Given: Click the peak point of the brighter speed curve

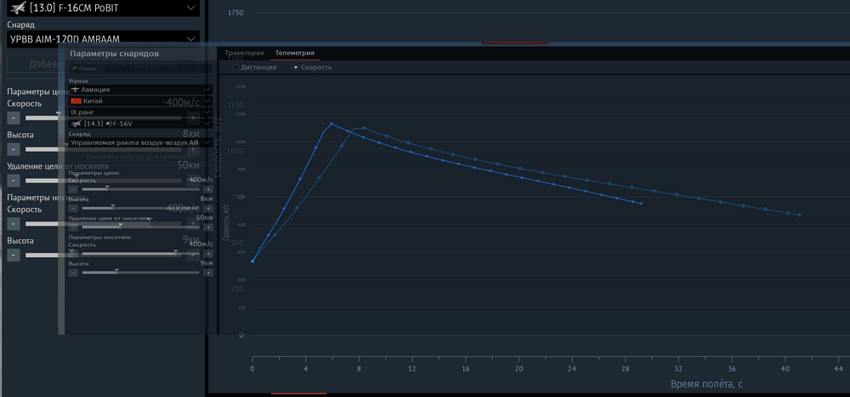Looking at the screenshot, I should click(331, 124).
